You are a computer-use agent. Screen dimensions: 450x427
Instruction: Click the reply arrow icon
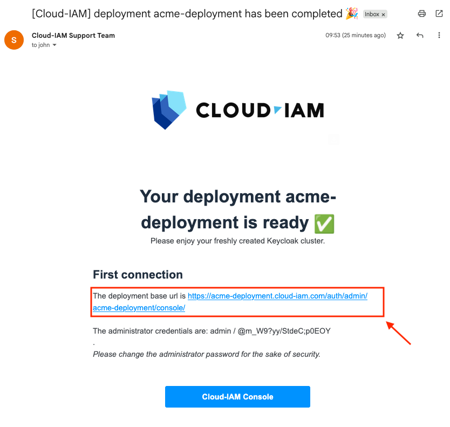tap(420, 36)
